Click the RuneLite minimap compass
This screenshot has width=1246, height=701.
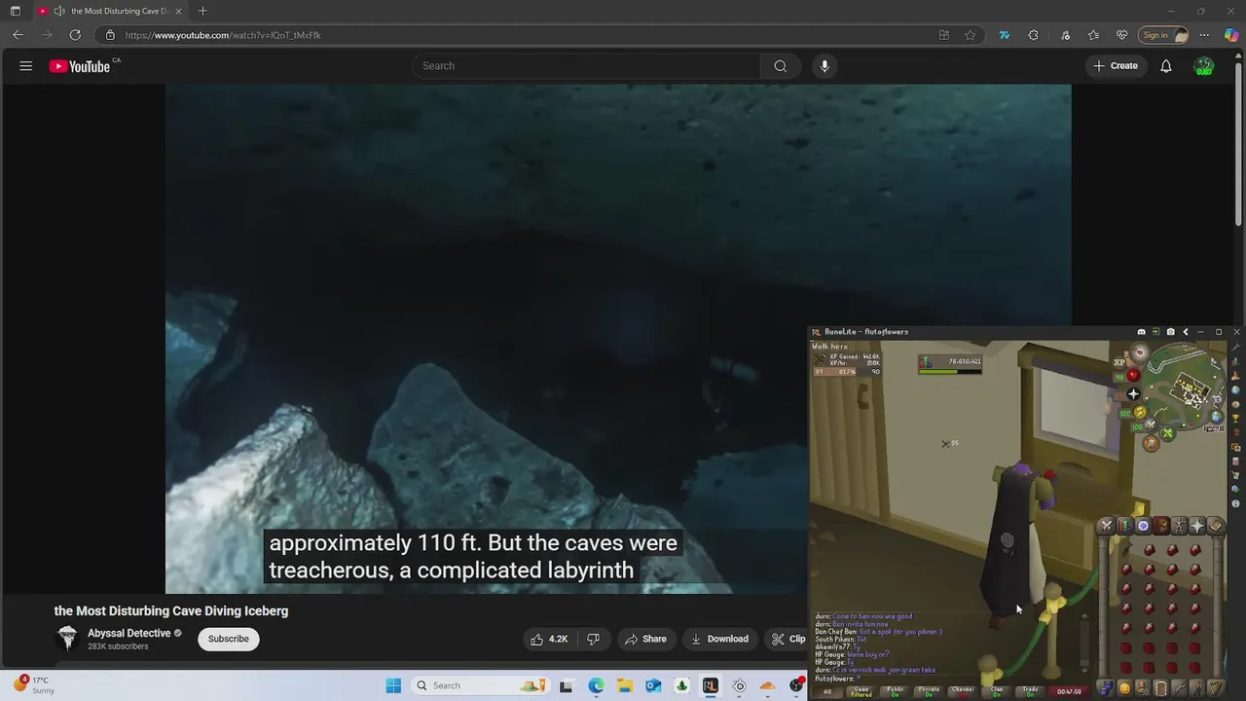click(x=1140, y=352)
